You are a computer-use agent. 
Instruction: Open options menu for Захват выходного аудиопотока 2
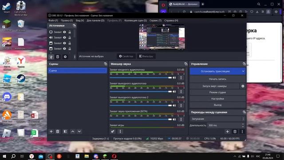(181, 105)
